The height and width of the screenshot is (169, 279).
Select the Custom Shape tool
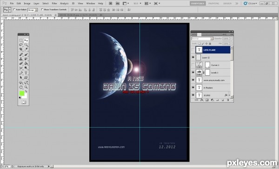(26, 78)
